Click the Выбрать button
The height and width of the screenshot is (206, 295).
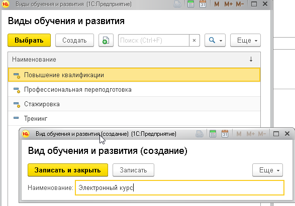point(29,40)
